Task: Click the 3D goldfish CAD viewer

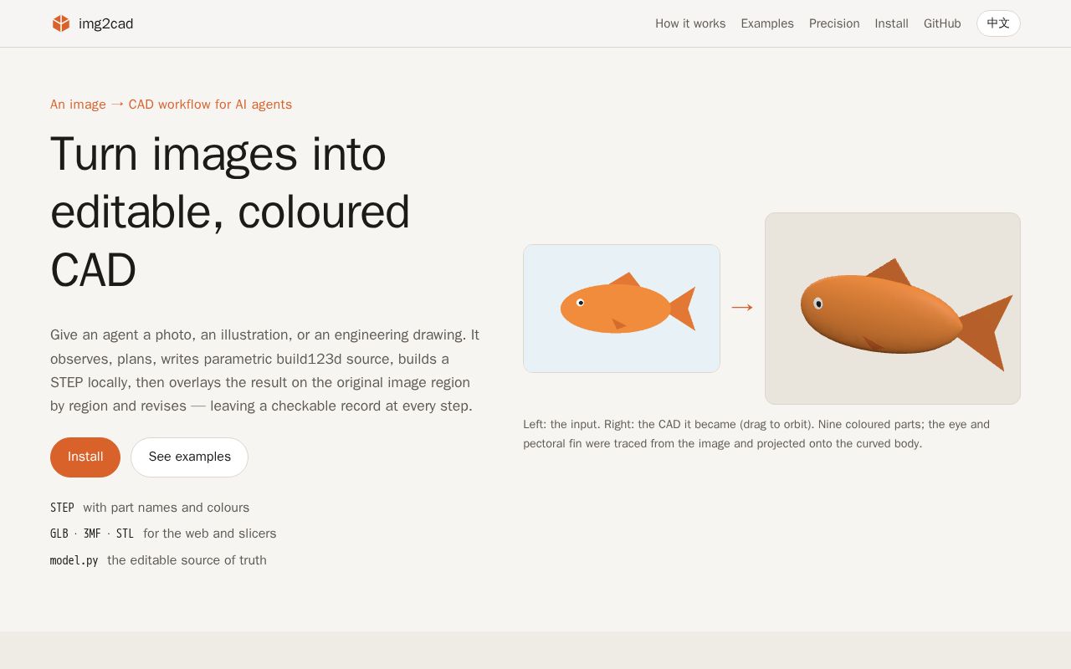Action: click(893, 309)
